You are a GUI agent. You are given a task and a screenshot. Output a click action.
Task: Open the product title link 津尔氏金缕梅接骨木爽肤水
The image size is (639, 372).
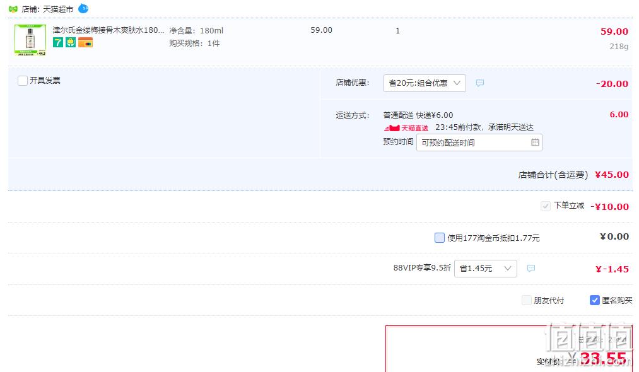[108, 30]
